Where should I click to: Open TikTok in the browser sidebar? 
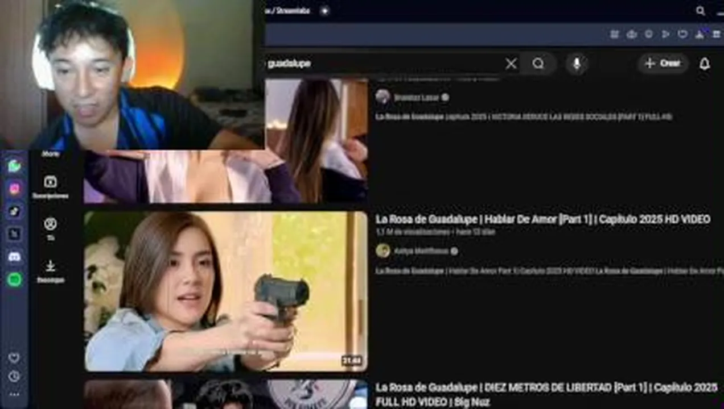tap(14, 211)
